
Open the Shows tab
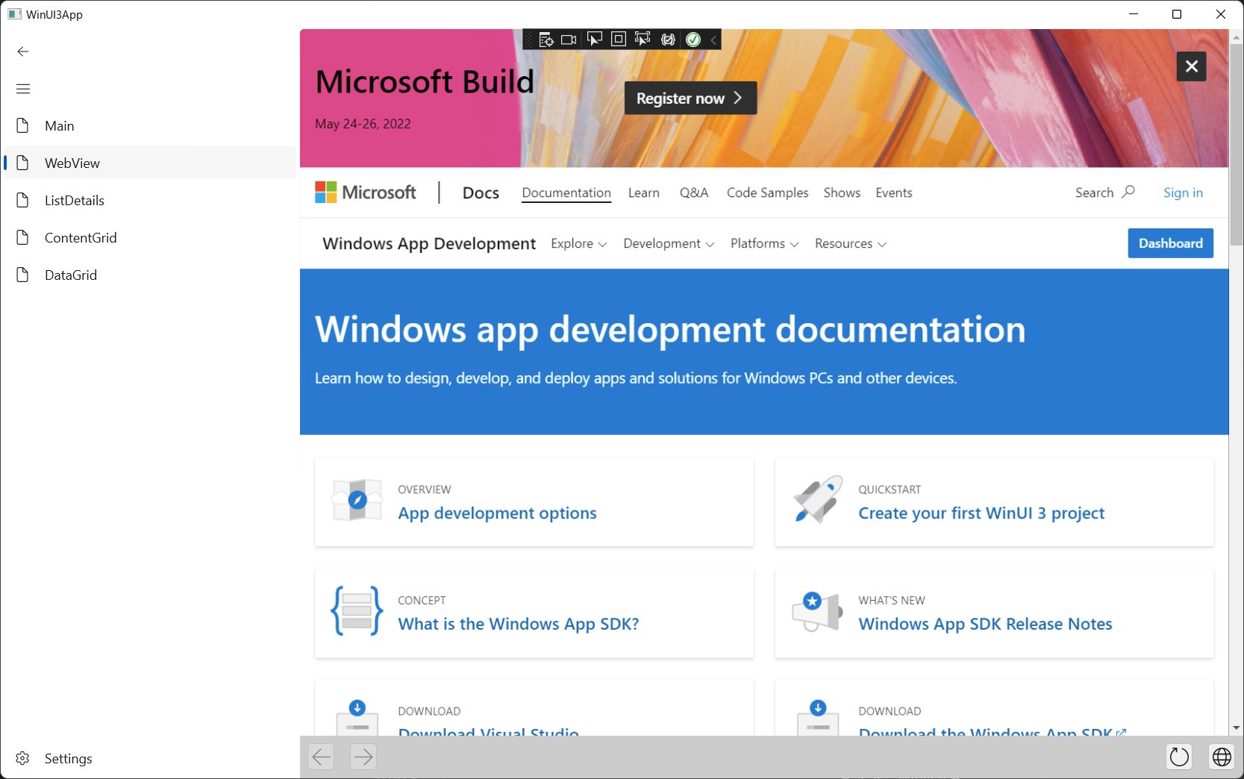[842, 193]
